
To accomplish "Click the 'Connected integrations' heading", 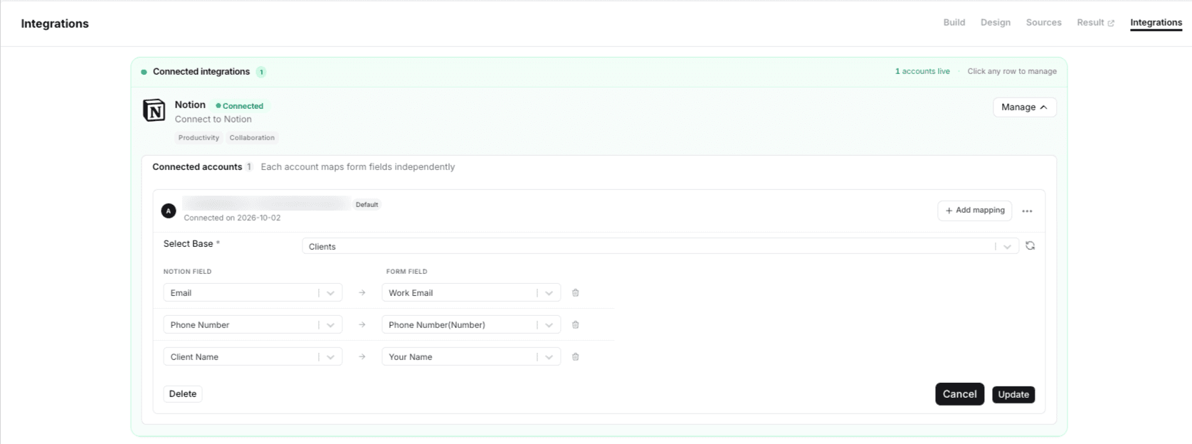I will point(201,72).
